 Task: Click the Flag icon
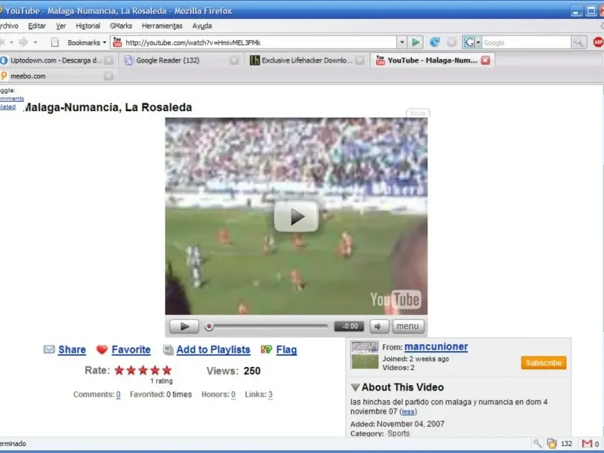tap(267, 350)
